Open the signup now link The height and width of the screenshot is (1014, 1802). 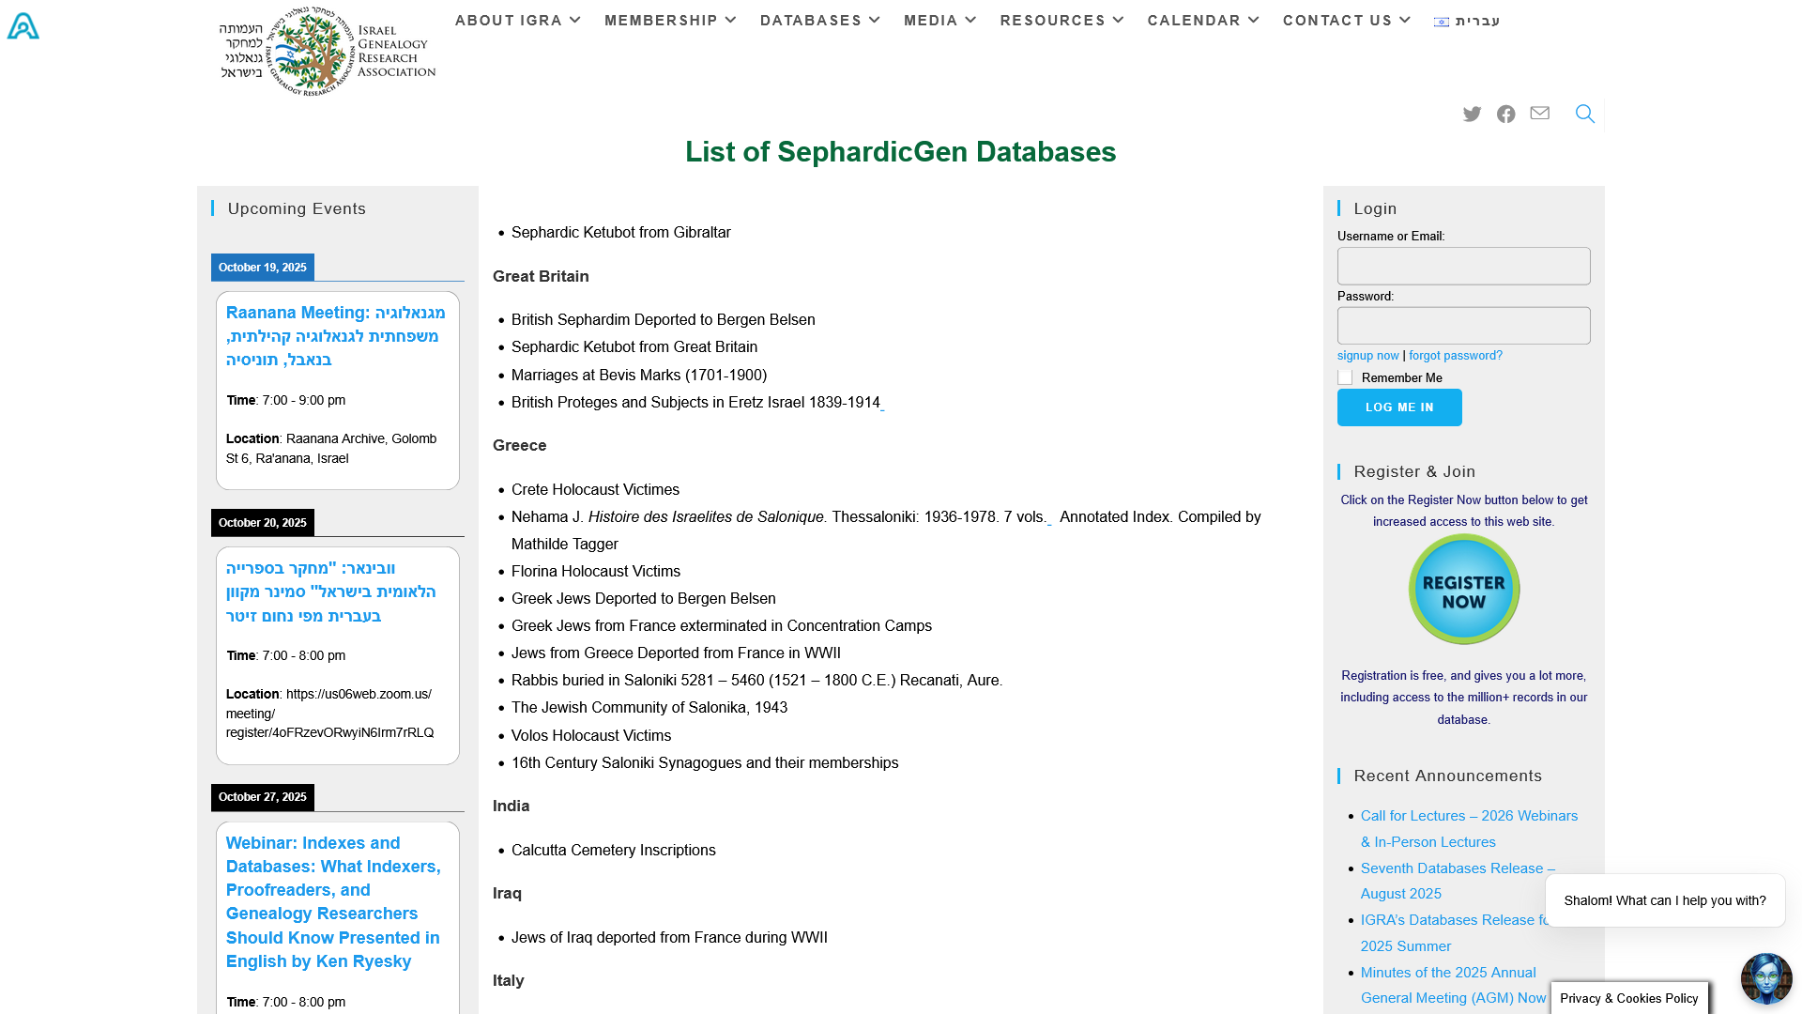point(1367,355)
